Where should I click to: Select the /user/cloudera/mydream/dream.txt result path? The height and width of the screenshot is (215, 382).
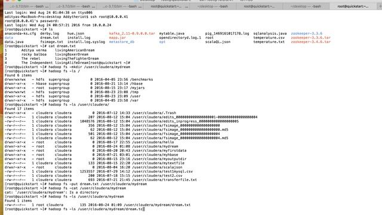click(157, 205)
